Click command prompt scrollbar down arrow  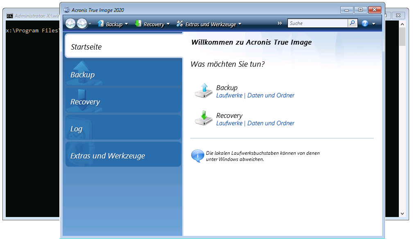coord(402,214)
